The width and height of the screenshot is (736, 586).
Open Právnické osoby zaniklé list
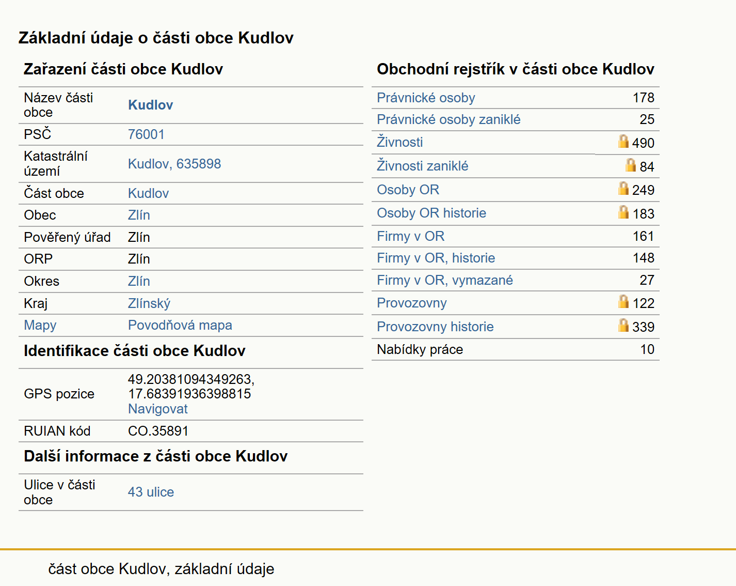coord(449,119)
